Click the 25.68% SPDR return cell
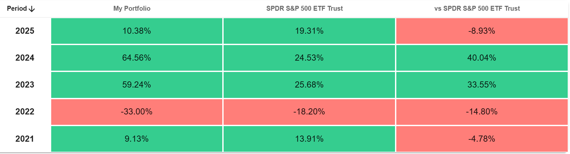Viewport: 570px width, 154px height. (309, 85)
